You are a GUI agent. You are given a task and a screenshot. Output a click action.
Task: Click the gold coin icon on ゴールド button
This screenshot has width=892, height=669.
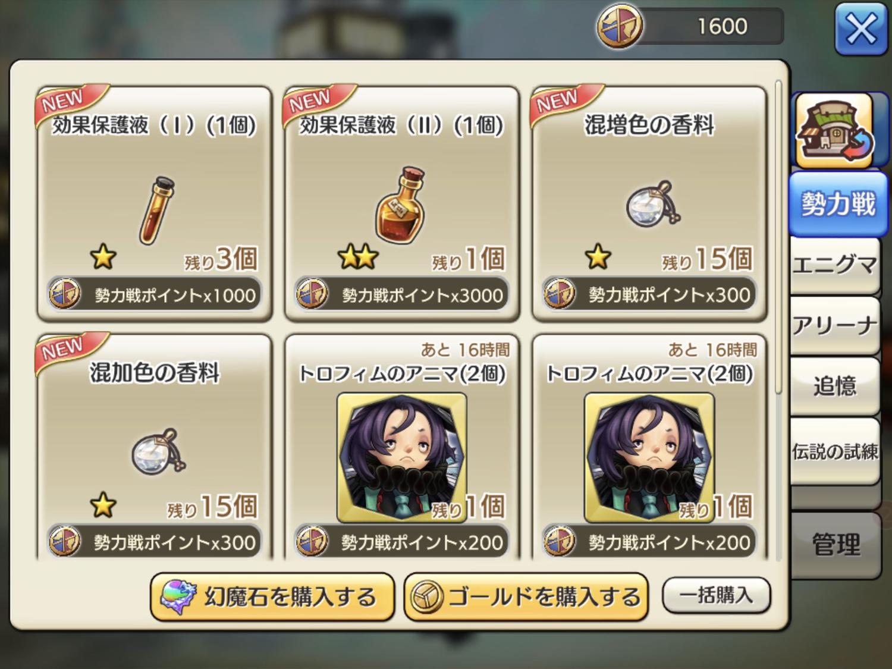pos(426,596)
